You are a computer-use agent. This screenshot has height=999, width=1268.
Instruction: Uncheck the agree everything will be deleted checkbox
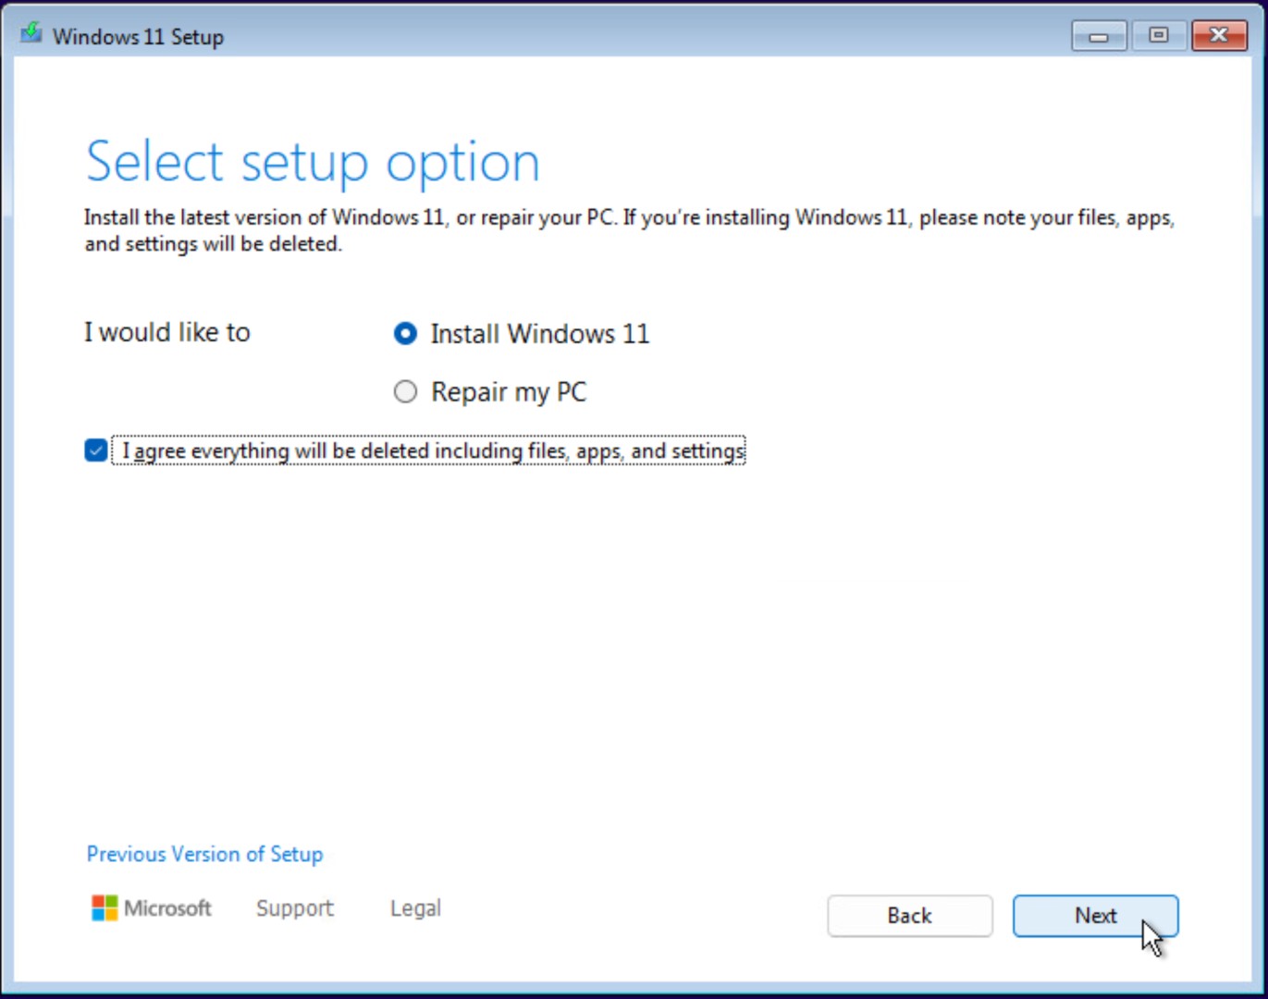(95, 450)
